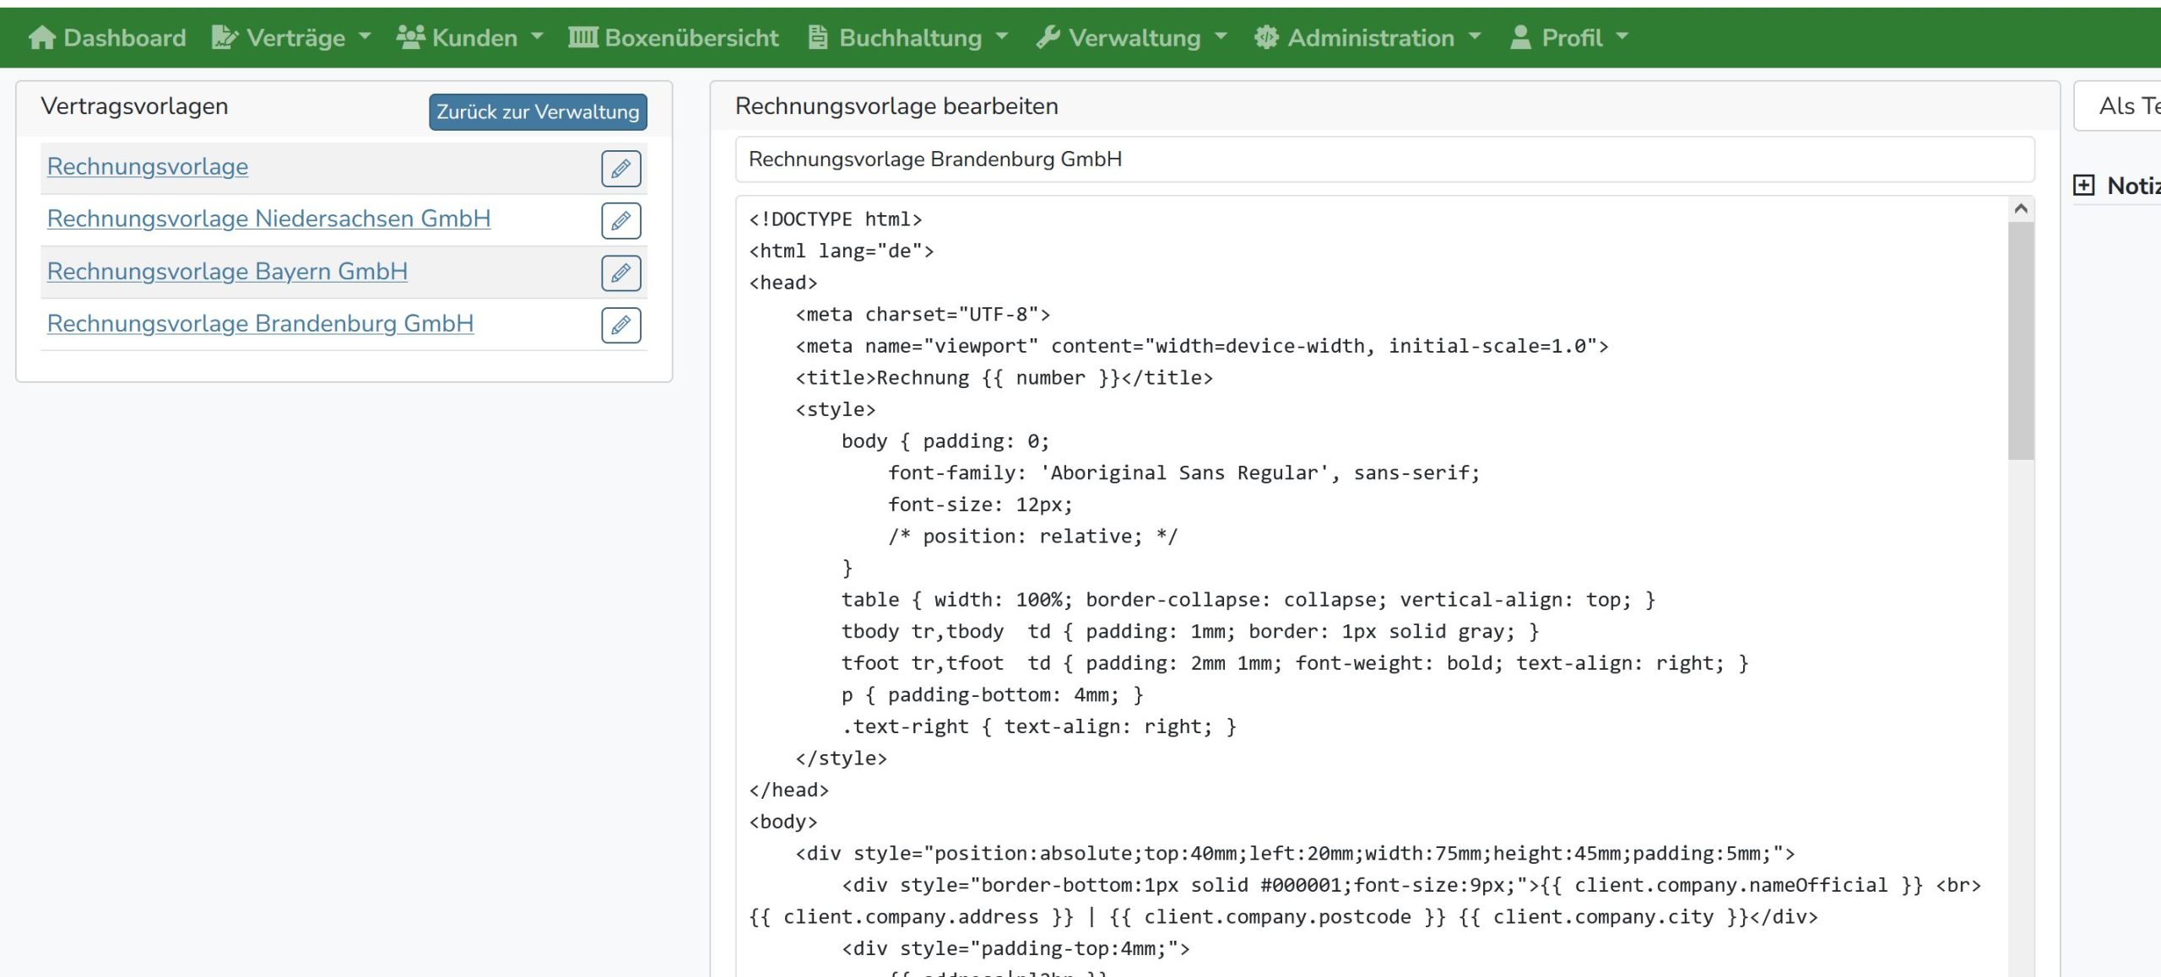Click edit pencil for Rechnungsvorlage Niedersachsen GmbH

620,220
